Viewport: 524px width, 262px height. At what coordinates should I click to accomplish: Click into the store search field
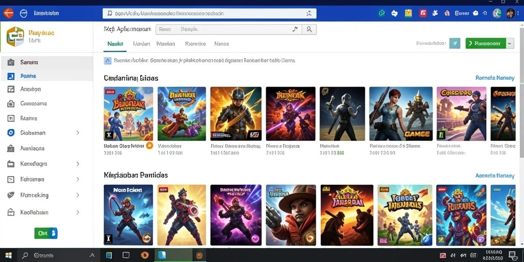coord(229,29)
